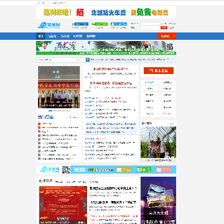Select the first blue slideshow indicator under the photo
Image resolution: width=224 pixels, height=224 pixels.
click(x=50, y=111)
